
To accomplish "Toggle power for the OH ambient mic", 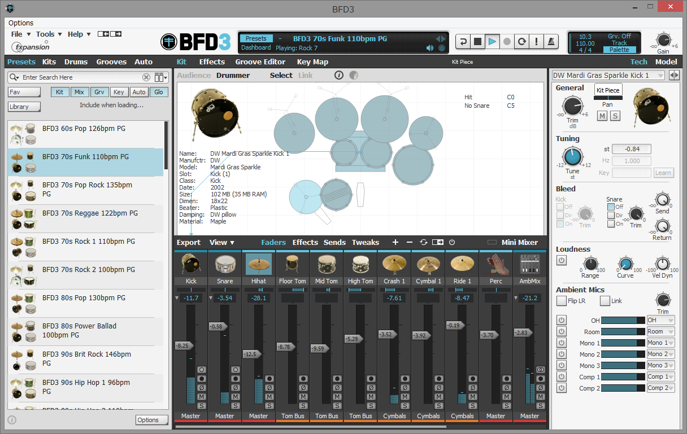I will pyautogui.click(x=562, y=320).
